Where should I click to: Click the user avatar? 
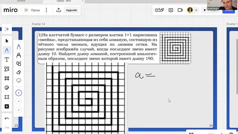pos(190,10)
